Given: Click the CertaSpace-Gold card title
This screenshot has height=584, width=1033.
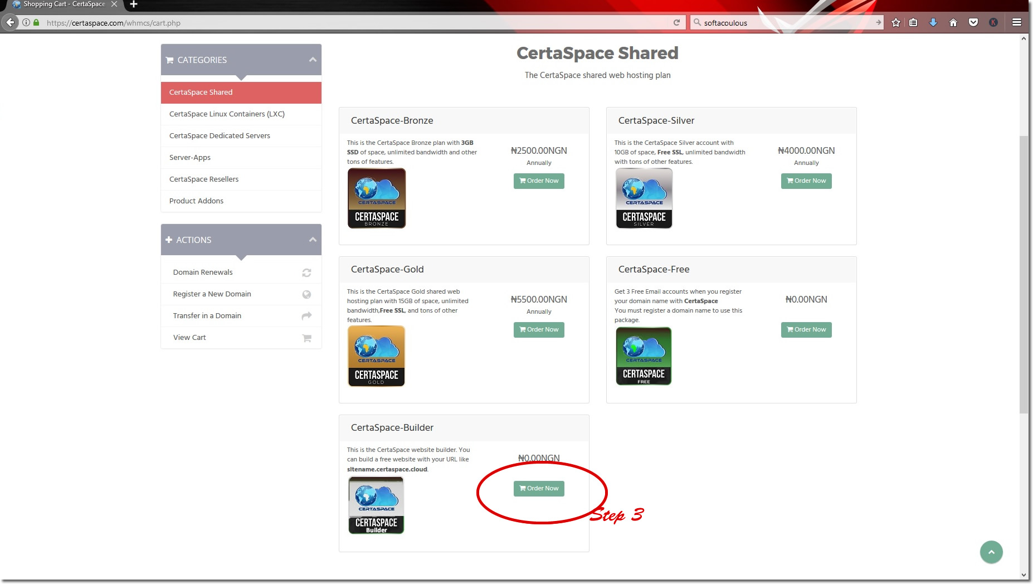Looking at the screenshot, I should click(387, 269).
